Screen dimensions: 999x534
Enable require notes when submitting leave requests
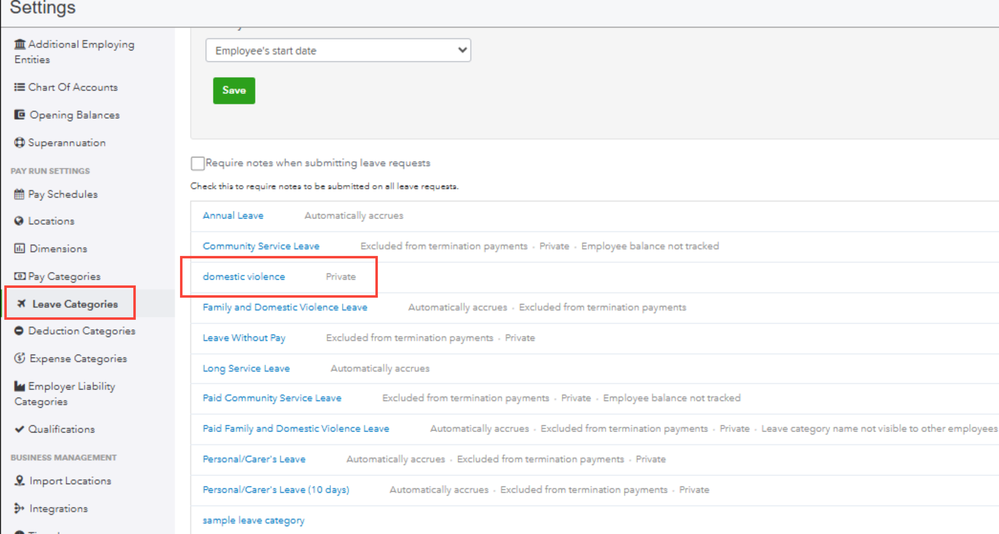pos(198,164)
